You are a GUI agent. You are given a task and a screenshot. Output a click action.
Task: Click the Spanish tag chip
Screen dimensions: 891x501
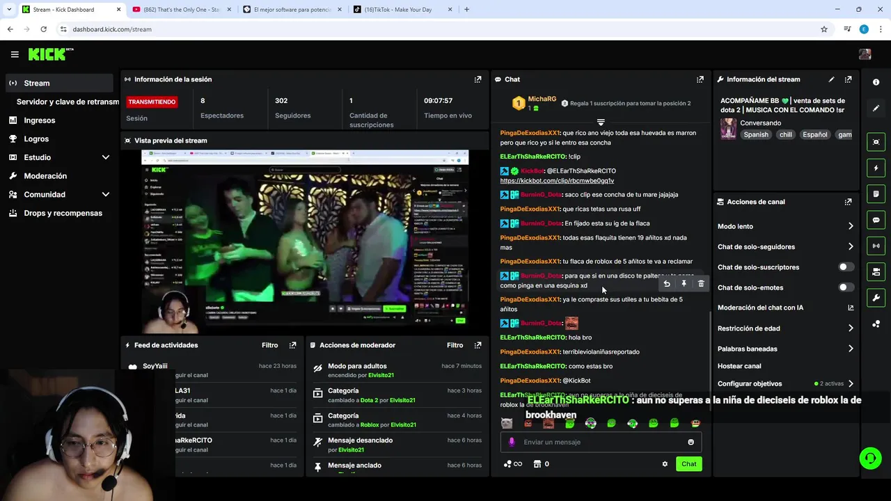(x=756, y=135)
